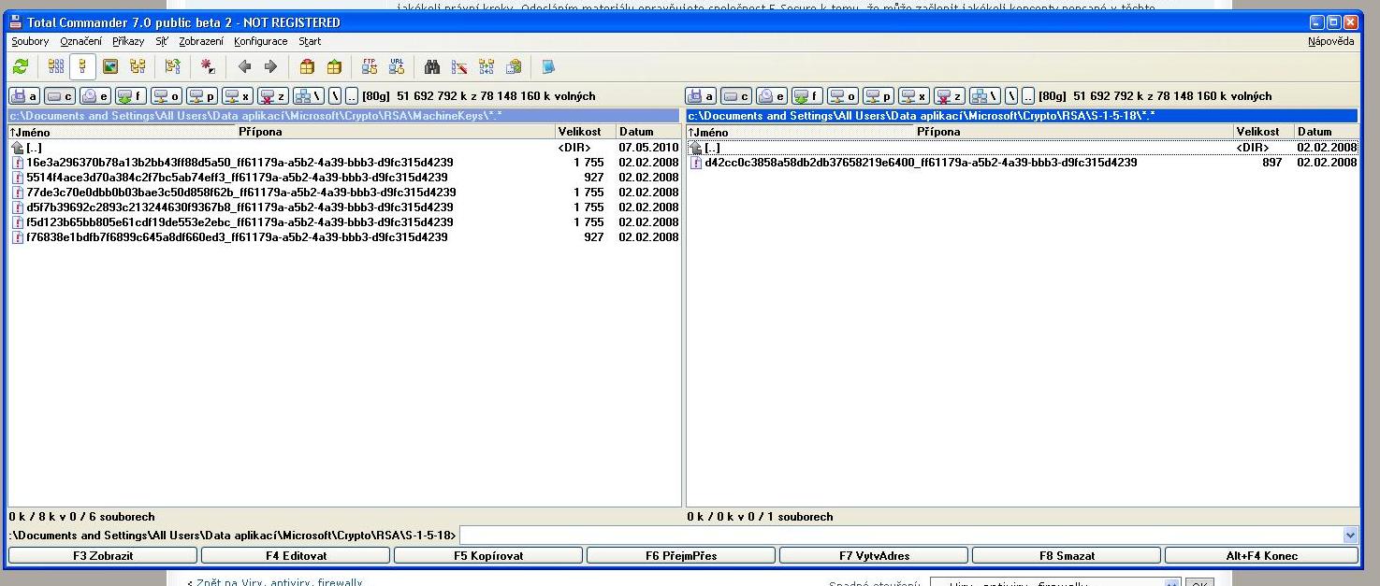Click the F8 Smazat button
Viewport: 1380px width, 586px height.
click(1067, 555)
